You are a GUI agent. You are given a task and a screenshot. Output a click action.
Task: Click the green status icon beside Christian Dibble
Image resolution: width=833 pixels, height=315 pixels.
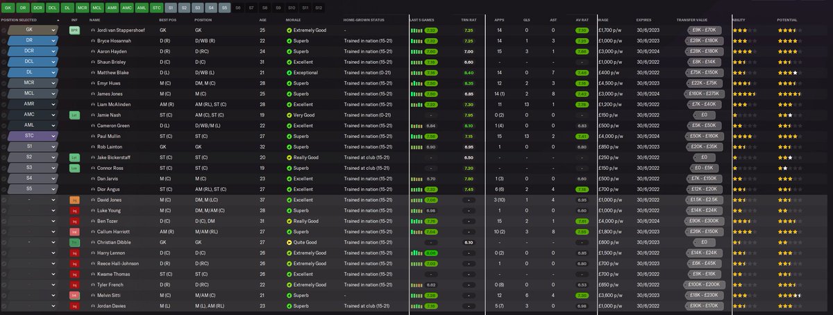(x=74, y=242)
